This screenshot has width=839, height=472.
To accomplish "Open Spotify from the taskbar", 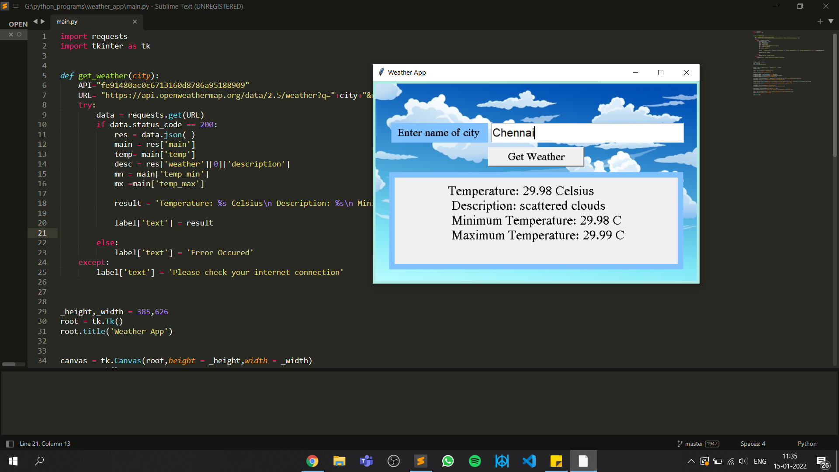I will pos(475,461).
